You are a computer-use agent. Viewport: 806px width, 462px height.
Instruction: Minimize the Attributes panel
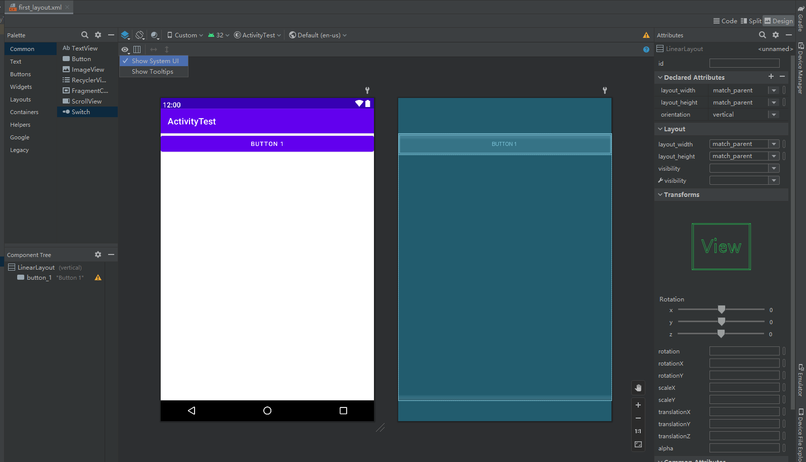(789, 35)
